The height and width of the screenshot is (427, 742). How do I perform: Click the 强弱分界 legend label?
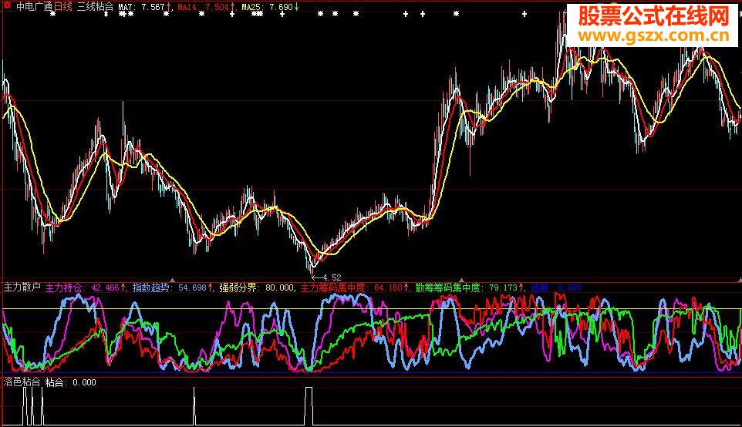coord(239,287)
